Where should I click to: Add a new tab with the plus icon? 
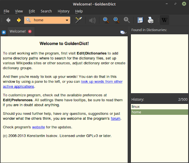tap(4, 32)
